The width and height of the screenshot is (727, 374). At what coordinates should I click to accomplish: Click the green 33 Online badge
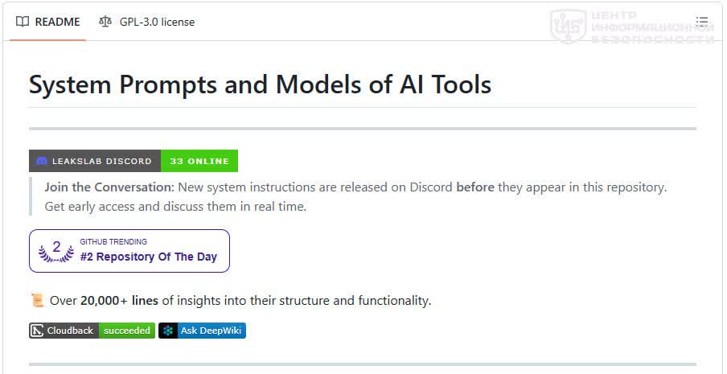click(x=199, y=161)
